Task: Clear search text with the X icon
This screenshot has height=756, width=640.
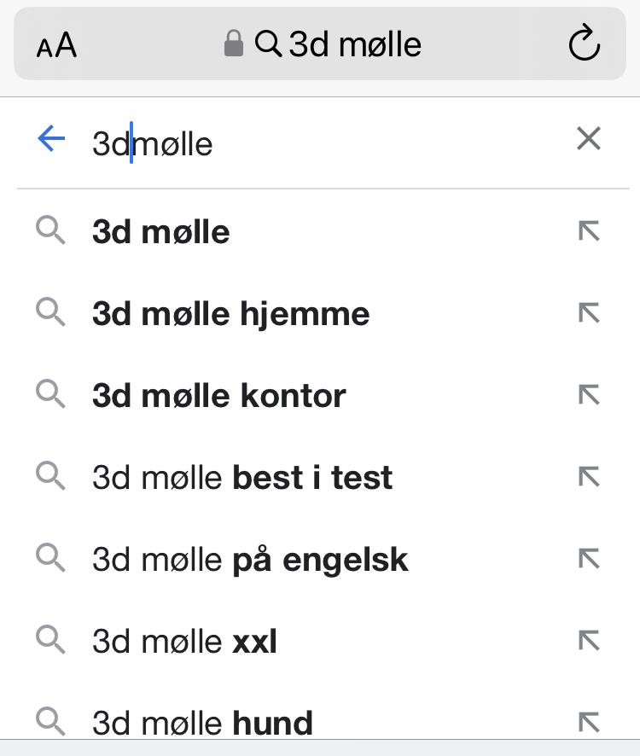Action: (x=588, y=139)
